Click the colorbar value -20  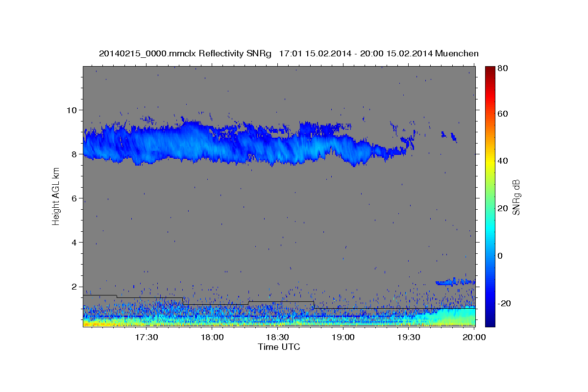pos(504,303)
